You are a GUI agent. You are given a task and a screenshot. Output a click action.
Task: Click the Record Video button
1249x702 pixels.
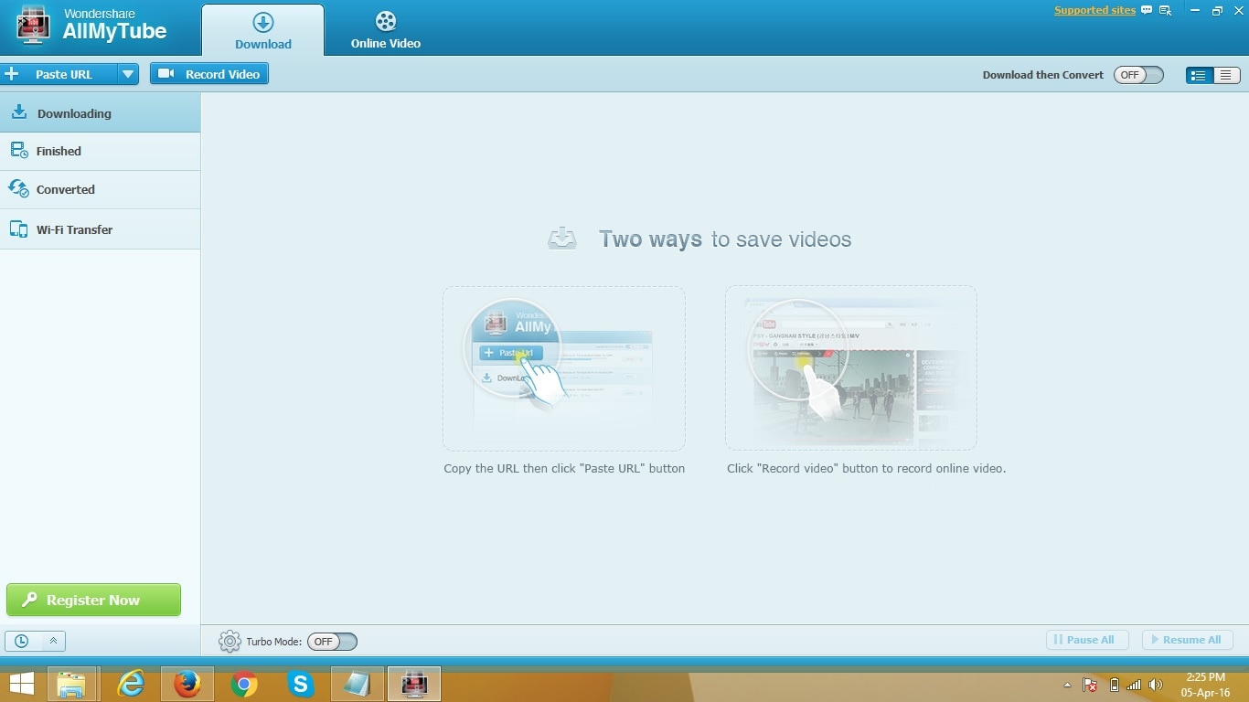pos(209,74)
